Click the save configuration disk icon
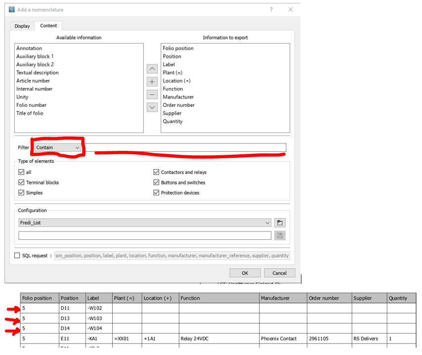Viewport: 422px width, 355px height. pyautogui.click(x=281, y=236)
